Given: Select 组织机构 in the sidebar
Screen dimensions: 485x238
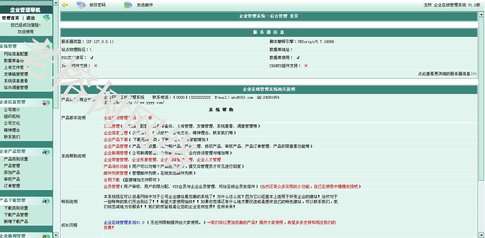Looking at the screenshot, I should (12, 116).
